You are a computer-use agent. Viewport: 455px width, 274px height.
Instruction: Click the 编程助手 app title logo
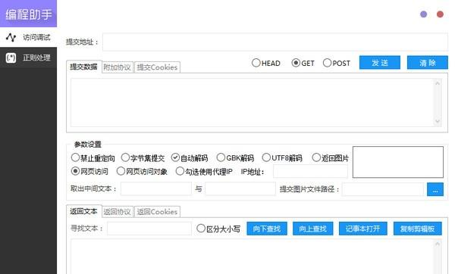pyautogui.click(x=29, y=14)
